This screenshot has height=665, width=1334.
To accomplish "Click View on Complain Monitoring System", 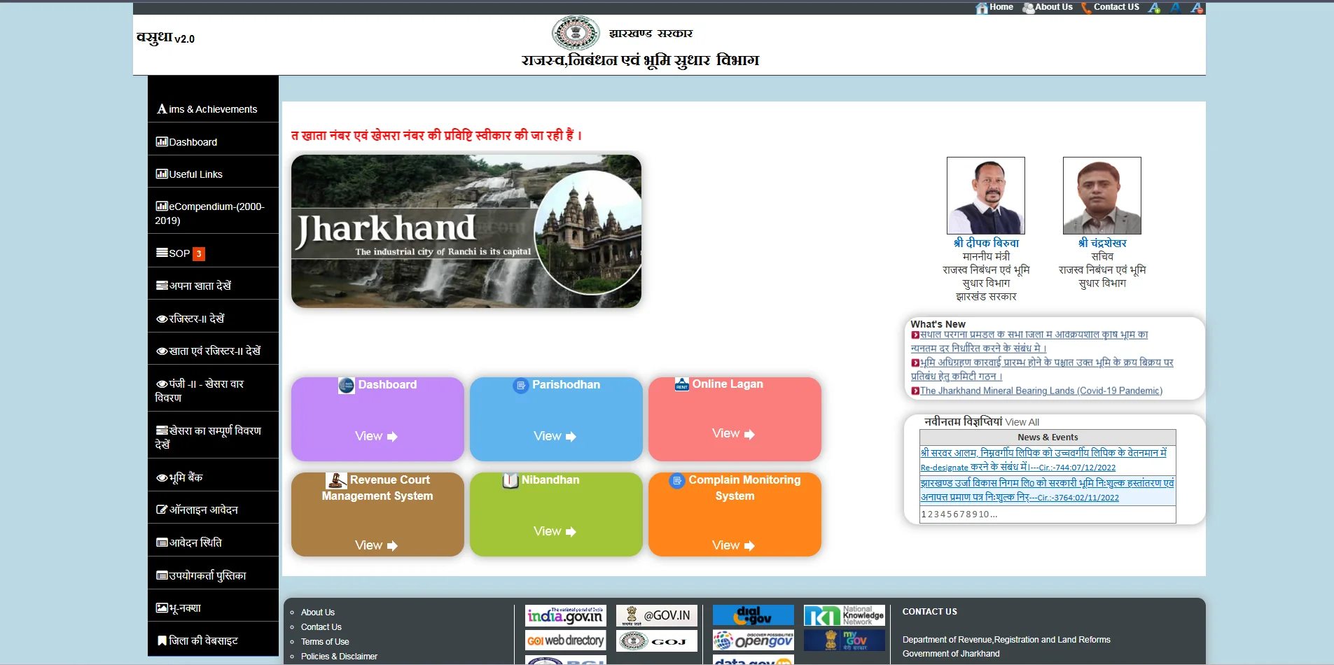I will (733, 545).
